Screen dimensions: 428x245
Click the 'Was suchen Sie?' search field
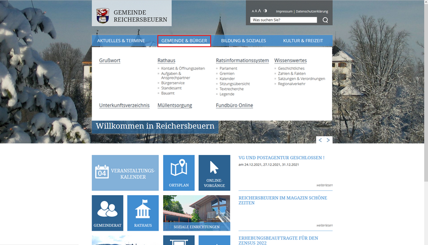tap(285, 20)
